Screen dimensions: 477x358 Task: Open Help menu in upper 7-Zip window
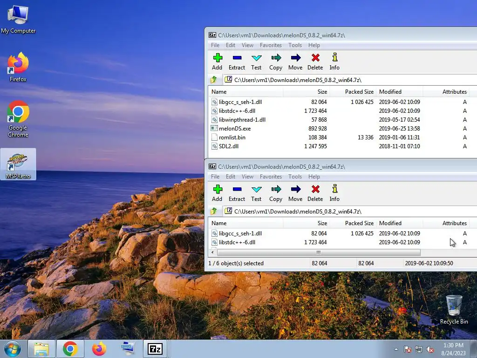point(314,45)
